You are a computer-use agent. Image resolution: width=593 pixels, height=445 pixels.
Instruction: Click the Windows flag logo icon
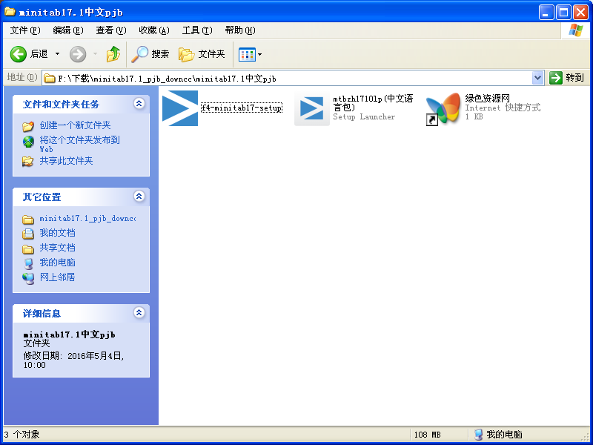pyautogui.click(x=576, y=30)
